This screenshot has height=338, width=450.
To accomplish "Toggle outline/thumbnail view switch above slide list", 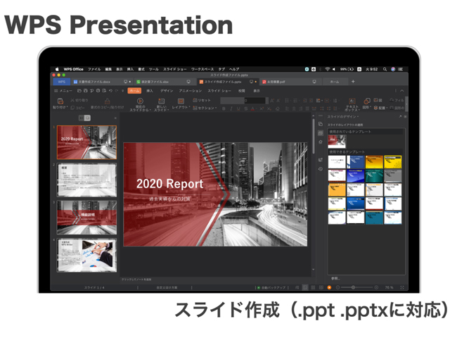I will tap(84, 118).
